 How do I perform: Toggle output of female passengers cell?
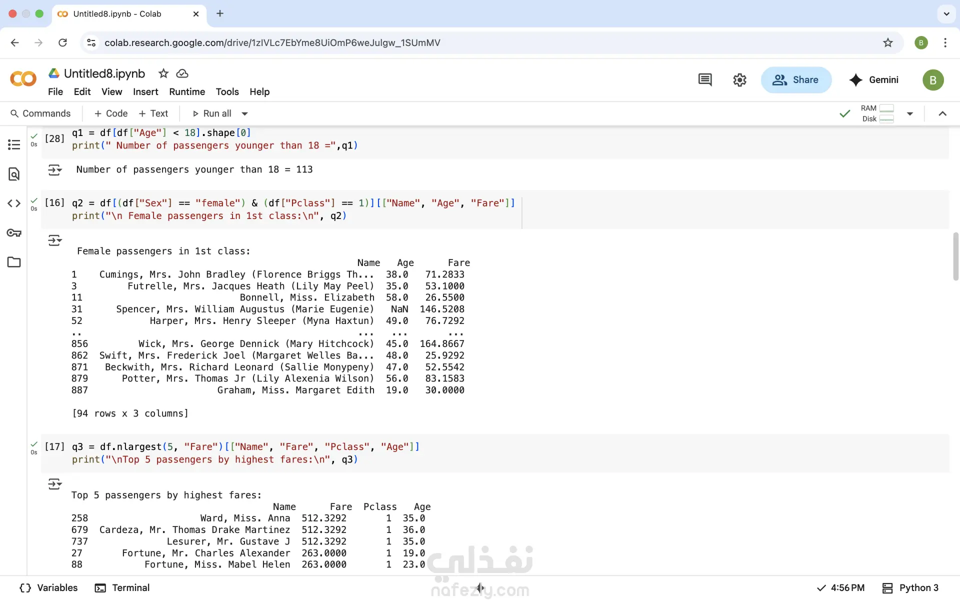point(55,240)
